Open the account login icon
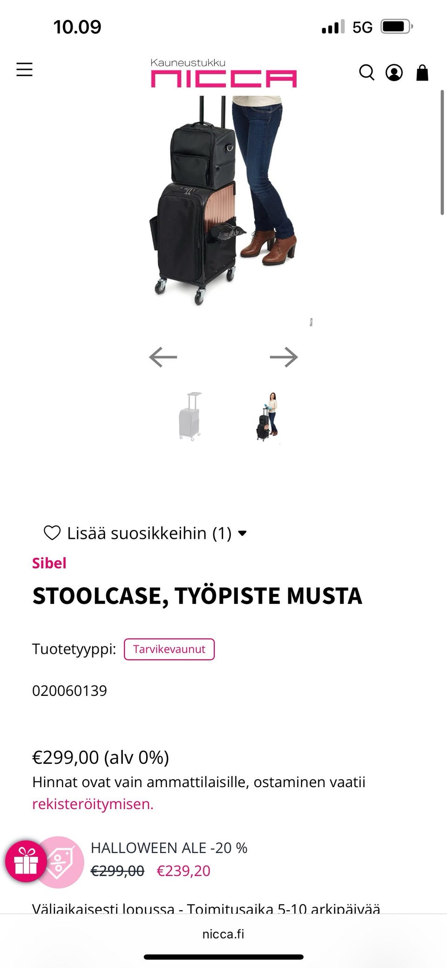 click(x=394, y=73)
